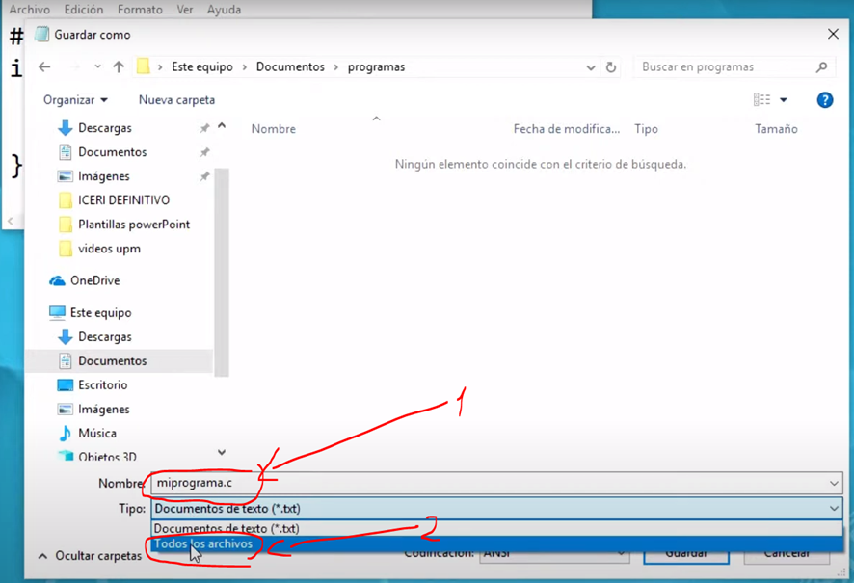This screenshot has width=854, height=583.
Task: Open Escritorio under Este equipo
Action: tap(102, 384)
